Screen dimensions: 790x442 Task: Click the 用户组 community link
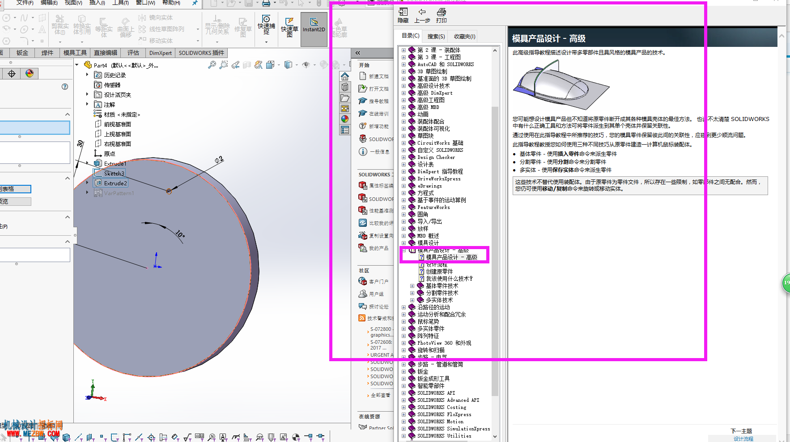376,294
